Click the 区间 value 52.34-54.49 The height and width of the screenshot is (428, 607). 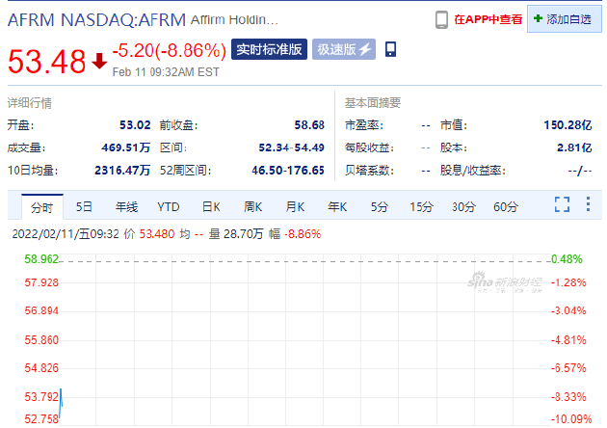pyautogui.click(x=292, y=147)
